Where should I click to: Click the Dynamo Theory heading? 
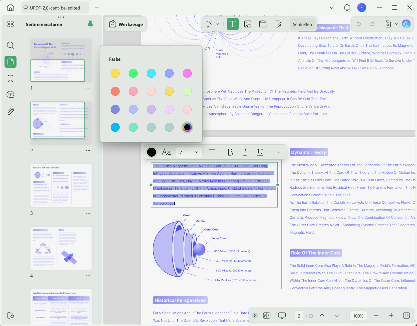pyautogui.click(x=309, y=152)
